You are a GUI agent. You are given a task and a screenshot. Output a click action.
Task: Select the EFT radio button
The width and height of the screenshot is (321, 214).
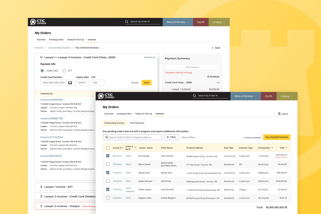[x=64, y=71]
